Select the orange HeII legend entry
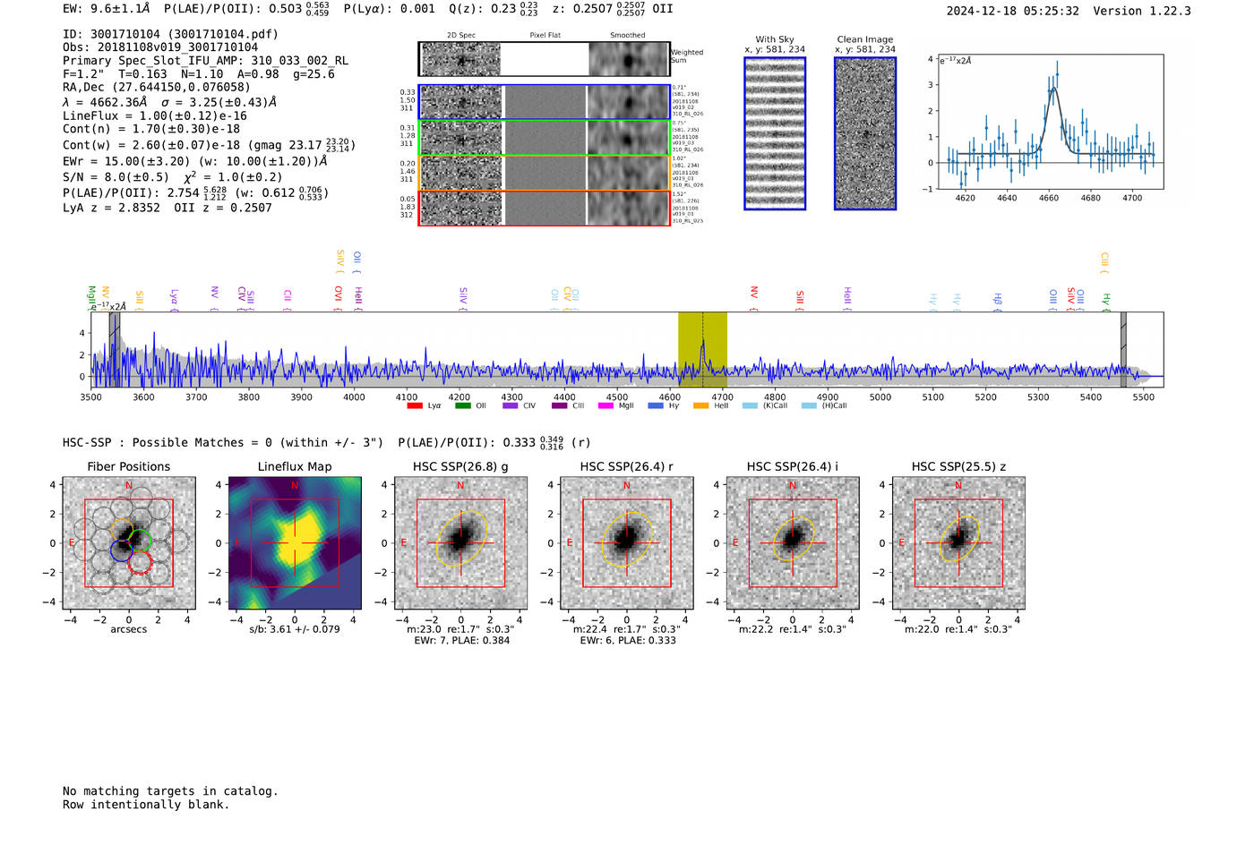 pyautogui.click(x=711, y=405)
